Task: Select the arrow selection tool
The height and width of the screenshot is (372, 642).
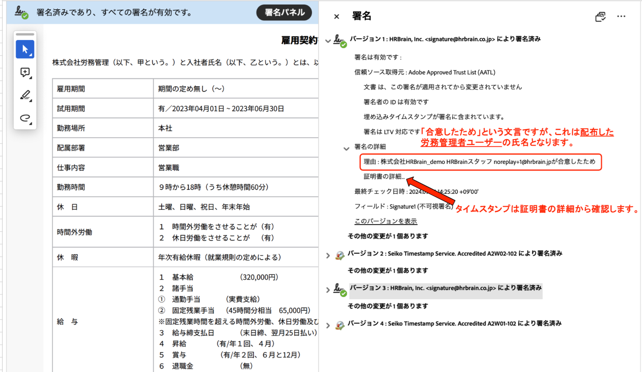Action: [25, 49]
